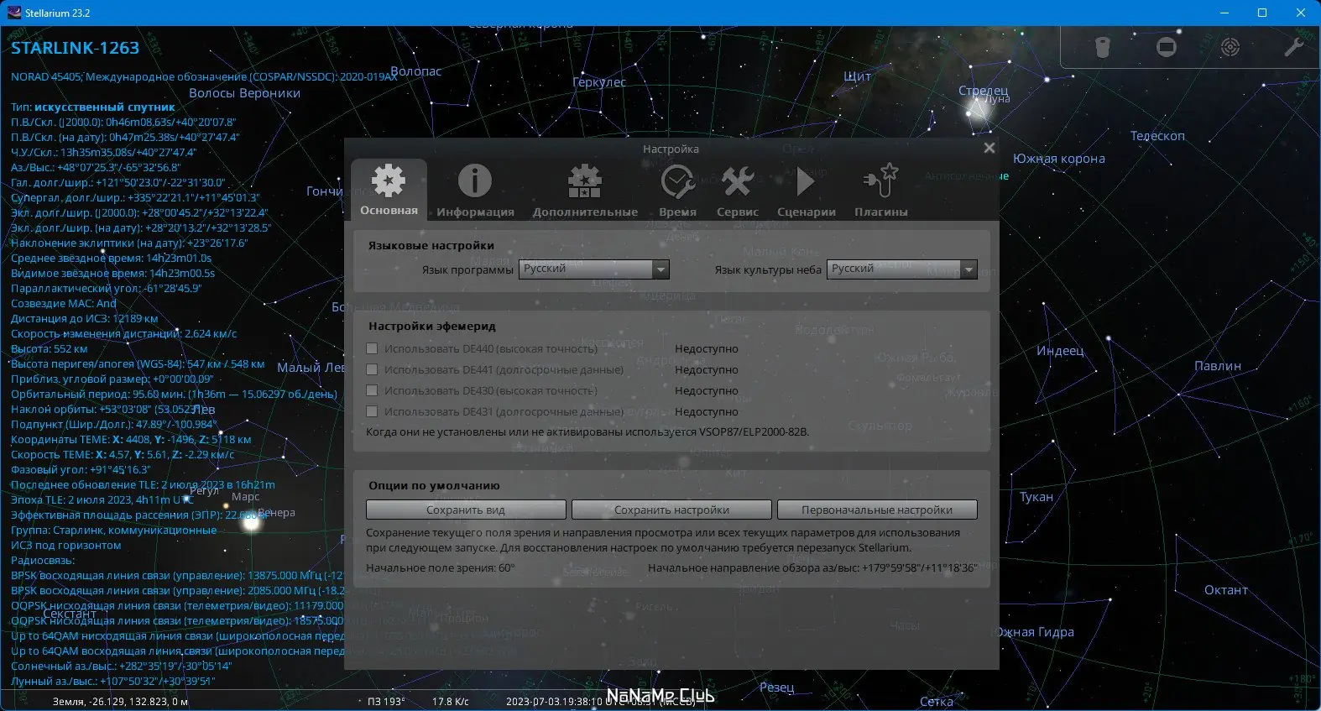Click the 'Дистанция до ИСЗ: 12189 км' line
The height and width of the screenshot is (711, 1321).
(84, 318)
